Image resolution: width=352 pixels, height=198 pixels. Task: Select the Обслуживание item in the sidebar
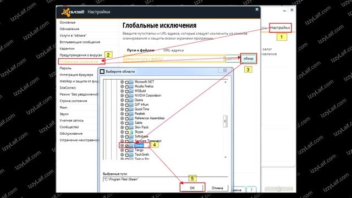[x=71, y=134]
